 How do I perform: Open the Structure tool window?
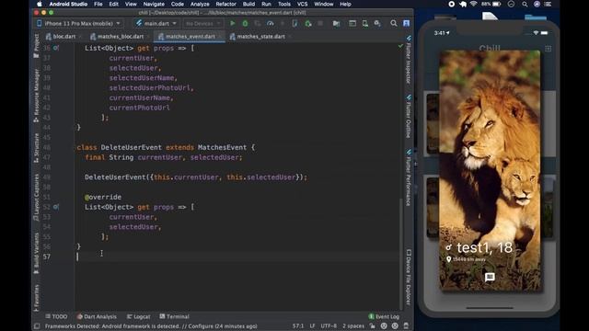pos(37,148)
